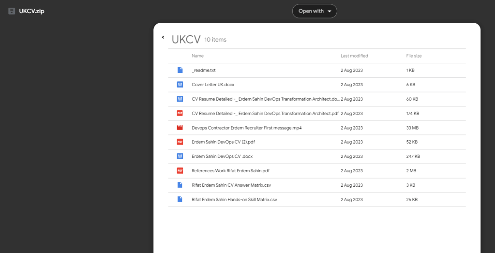Click the 52 KB file size value
This screenshot has width=495, height=253.
click(x=412, y=142)
